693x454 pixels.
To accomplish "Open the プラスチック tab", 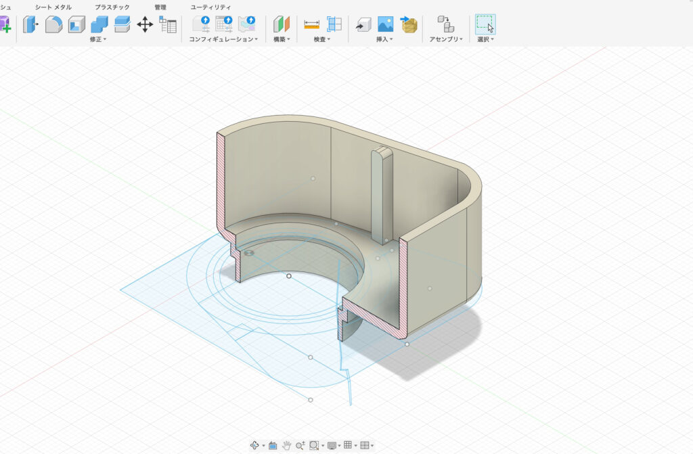I will tap(112, 7).
